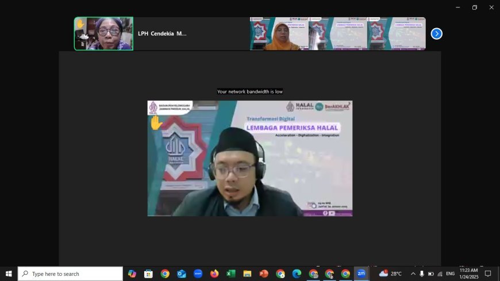Select thumbnail of woman in orange hijab

(279, 33)
